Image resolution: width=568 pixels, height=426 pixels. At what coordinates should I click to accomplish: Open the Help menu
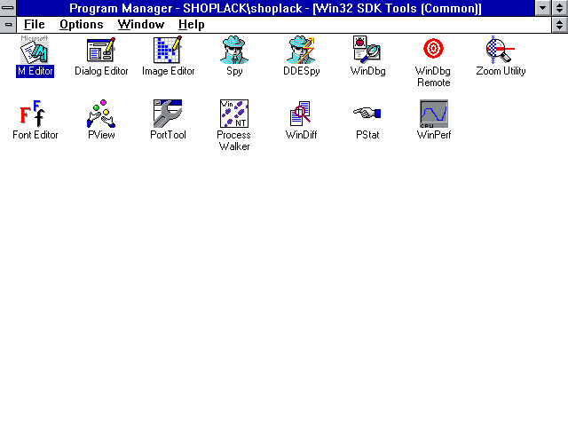click(192, 24)
